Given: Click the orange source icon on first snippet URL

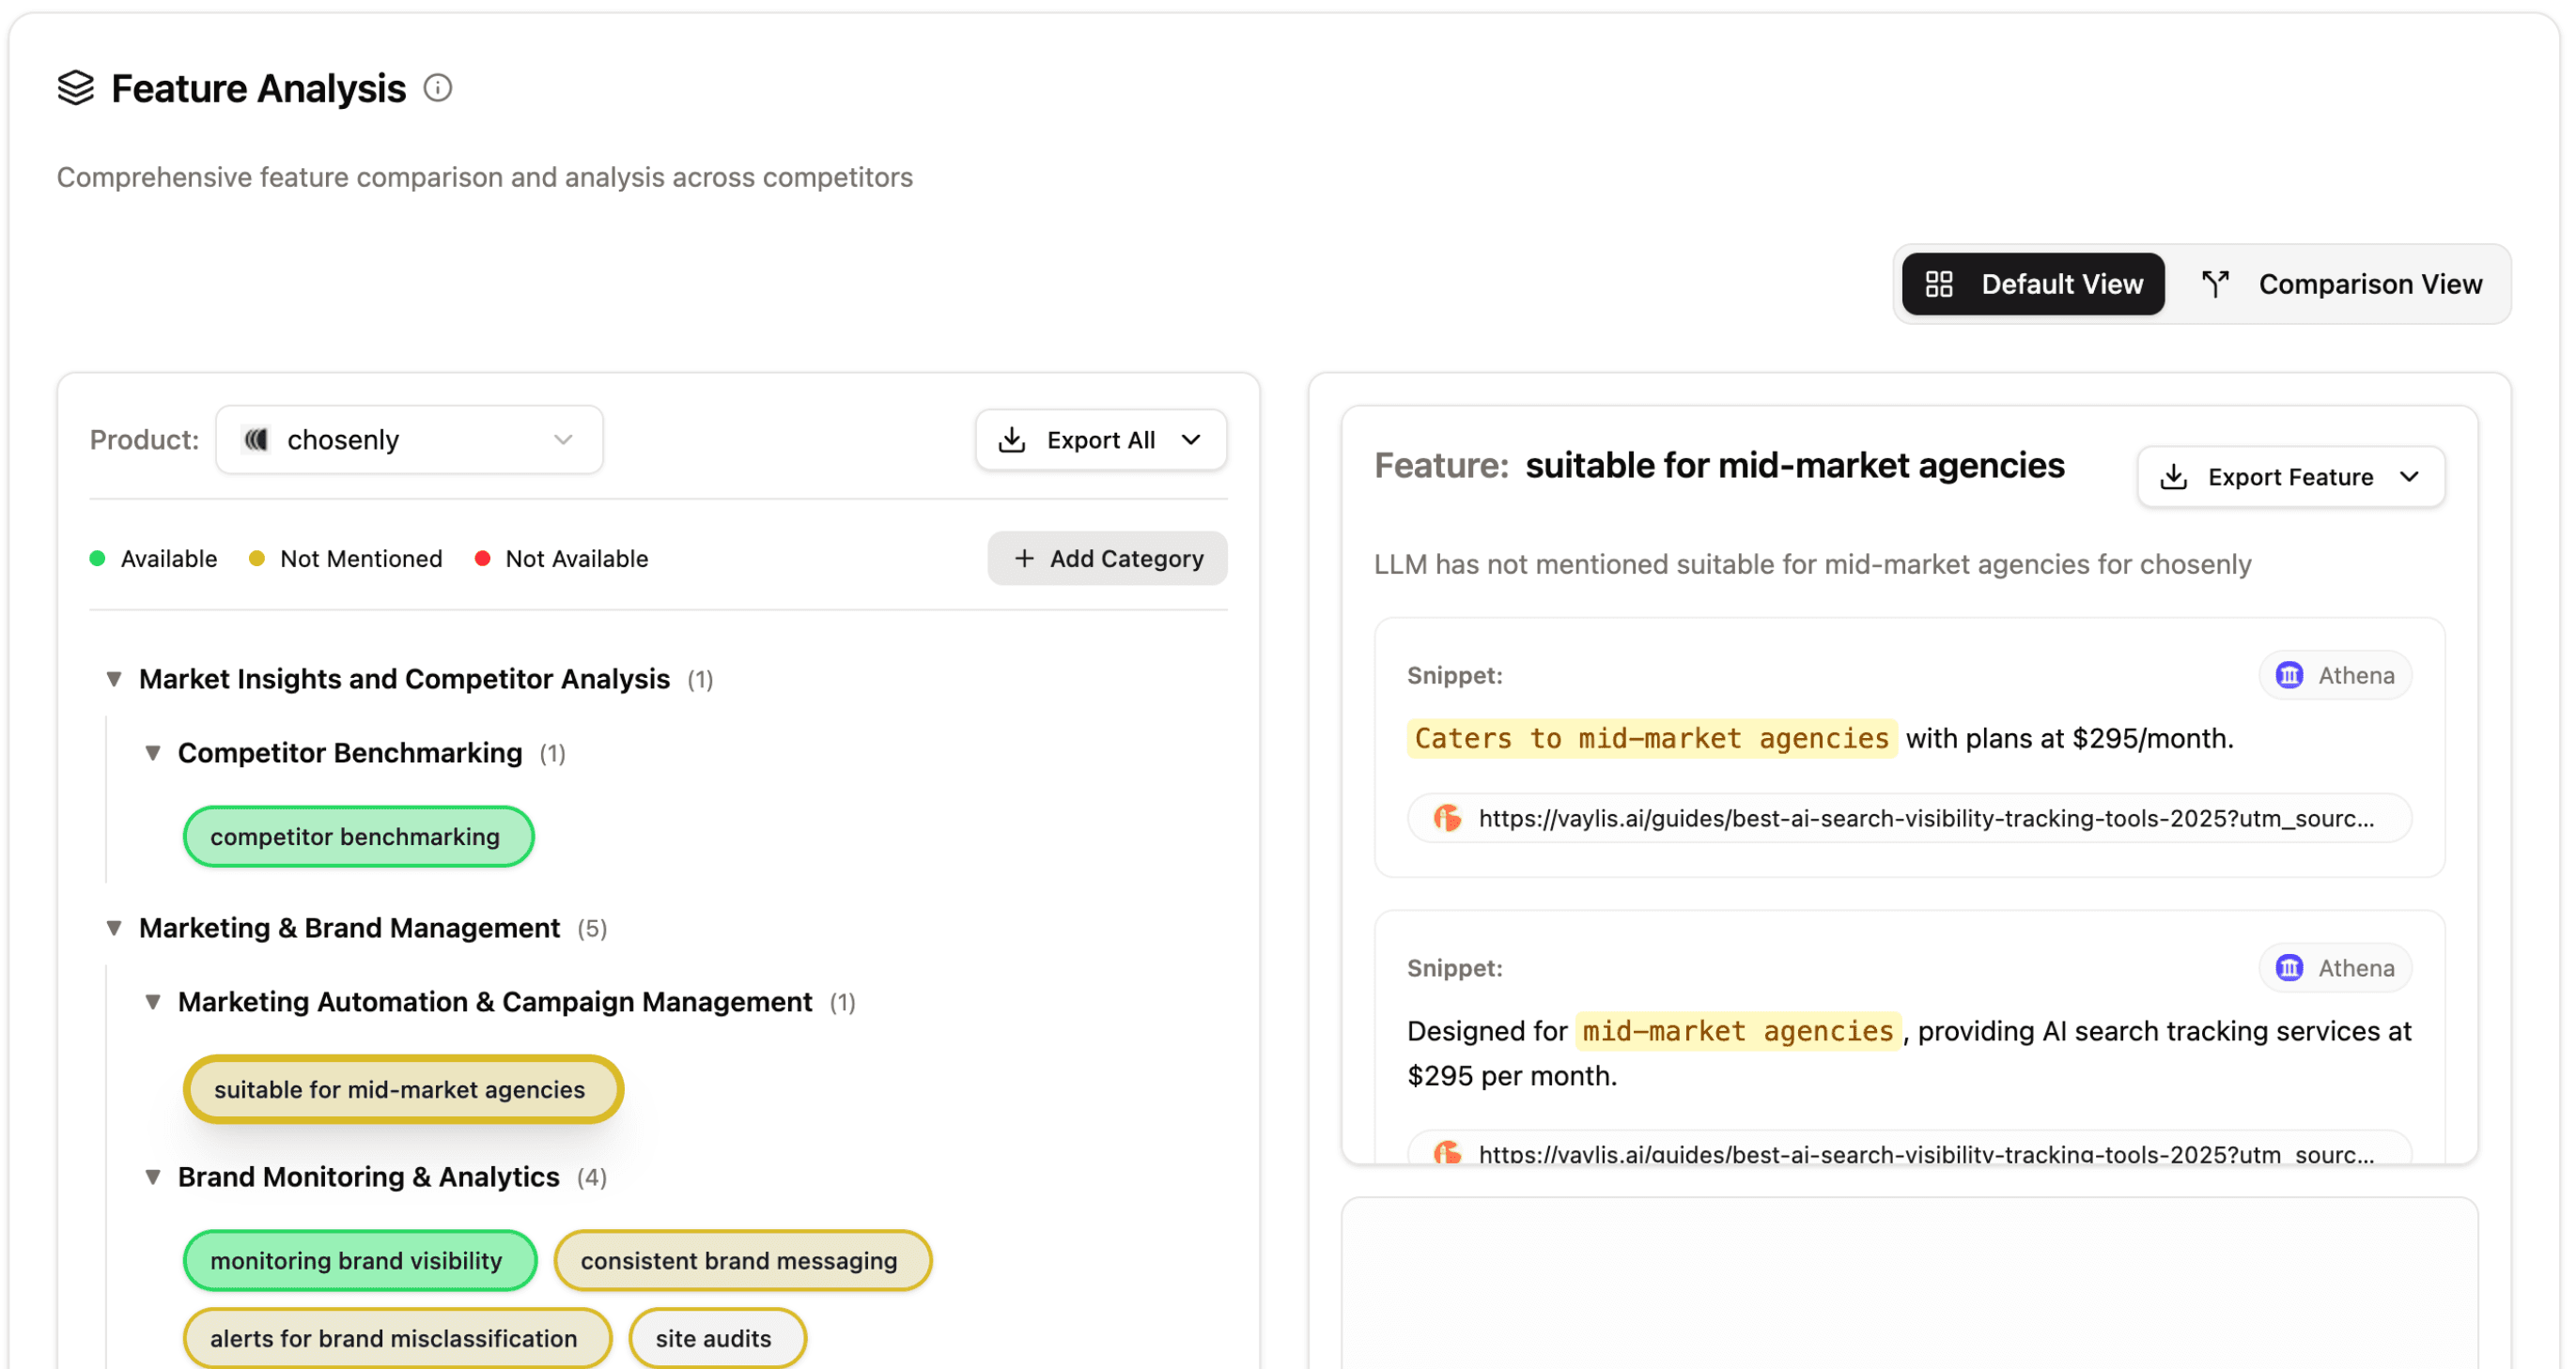Looking at the screenshot, I should (1447, 819).
